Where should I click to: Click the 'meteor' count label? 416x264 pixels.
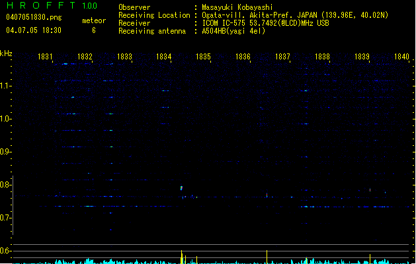(x=94, y=20)
